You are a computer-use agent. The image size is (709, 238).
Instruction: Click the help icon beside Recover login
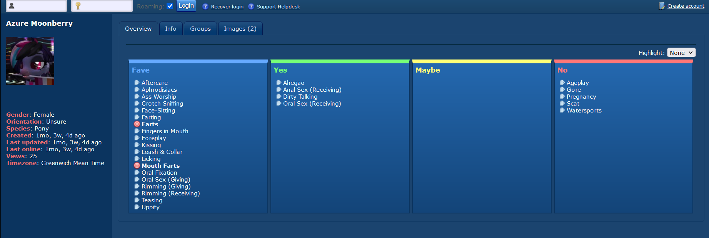(x=205, y=7)
